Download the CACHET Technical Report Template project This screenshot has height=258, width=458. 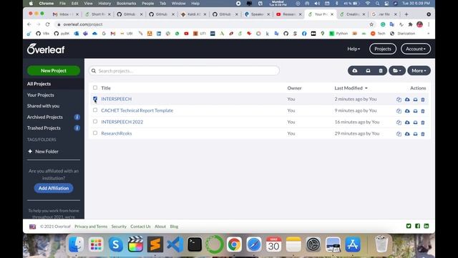point(407,111)
